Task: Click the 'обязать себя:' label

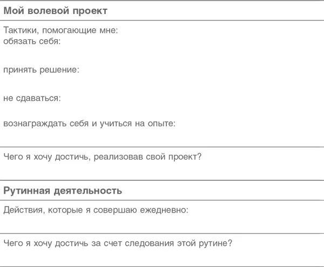Action: tap(32, 40)
